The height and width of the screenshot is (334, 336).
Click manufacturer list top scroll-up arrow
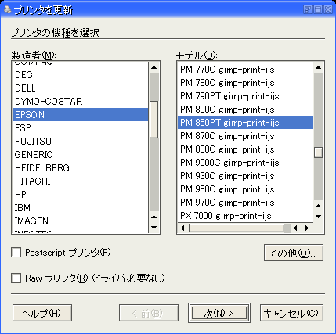click(x=154, y=67)
